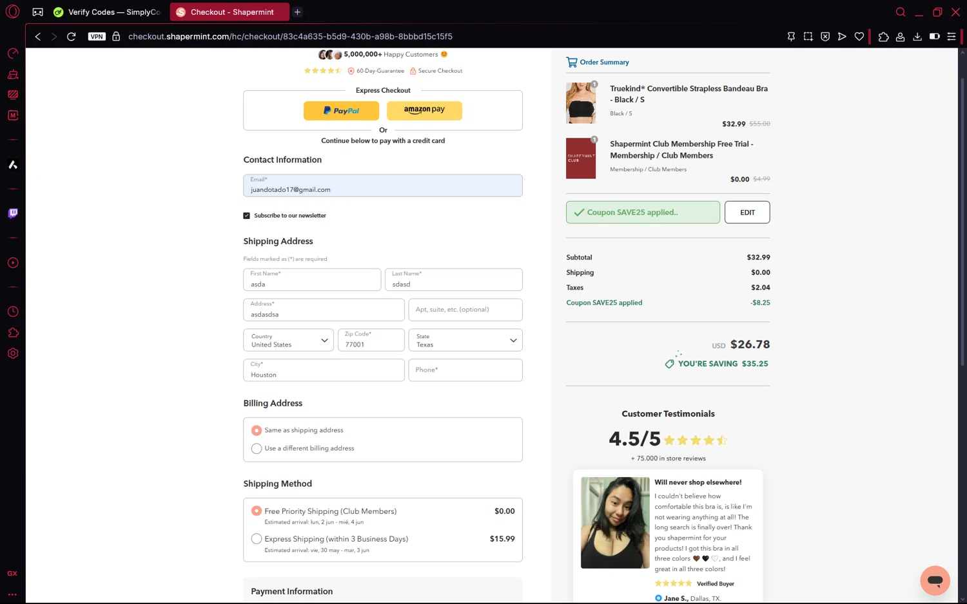Open Settings gear in sidebar

click(x=12, y=354)
